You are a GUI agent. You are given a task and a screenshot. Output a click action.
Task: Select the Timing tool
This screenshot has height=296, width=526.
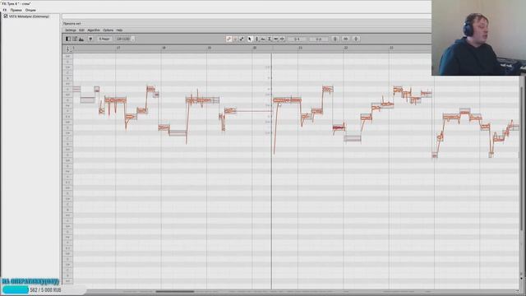point(276,39)
